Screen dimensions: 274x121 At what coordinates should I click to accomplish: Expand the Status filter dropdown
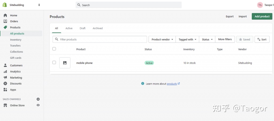coord(207,39)
